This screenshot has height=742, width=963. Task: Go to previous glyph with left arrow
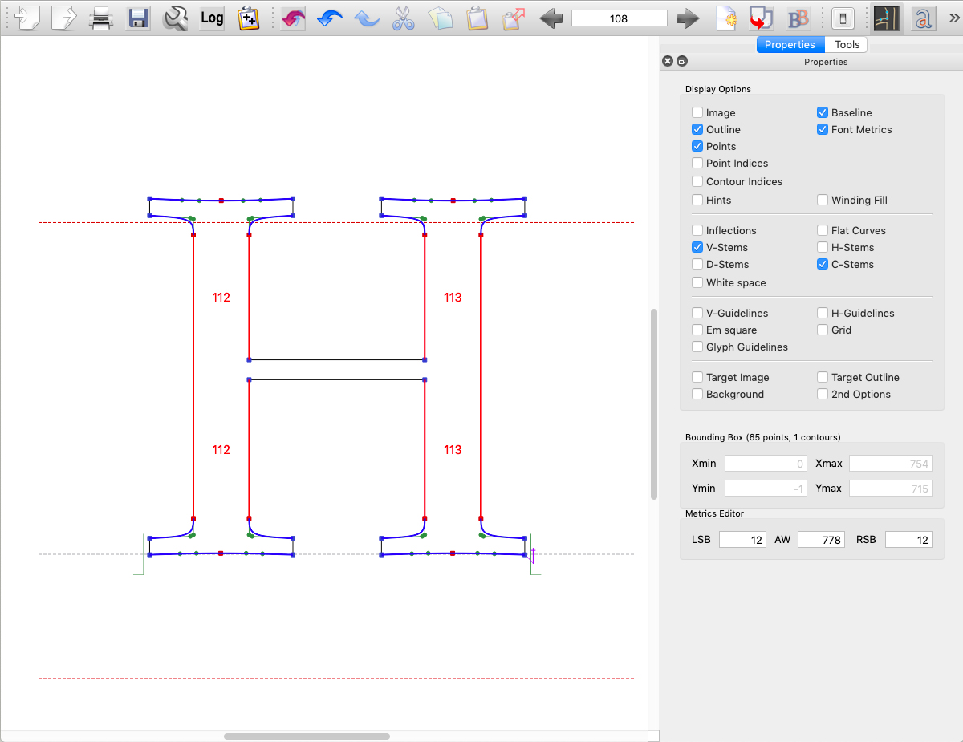[x=551, y=18]
